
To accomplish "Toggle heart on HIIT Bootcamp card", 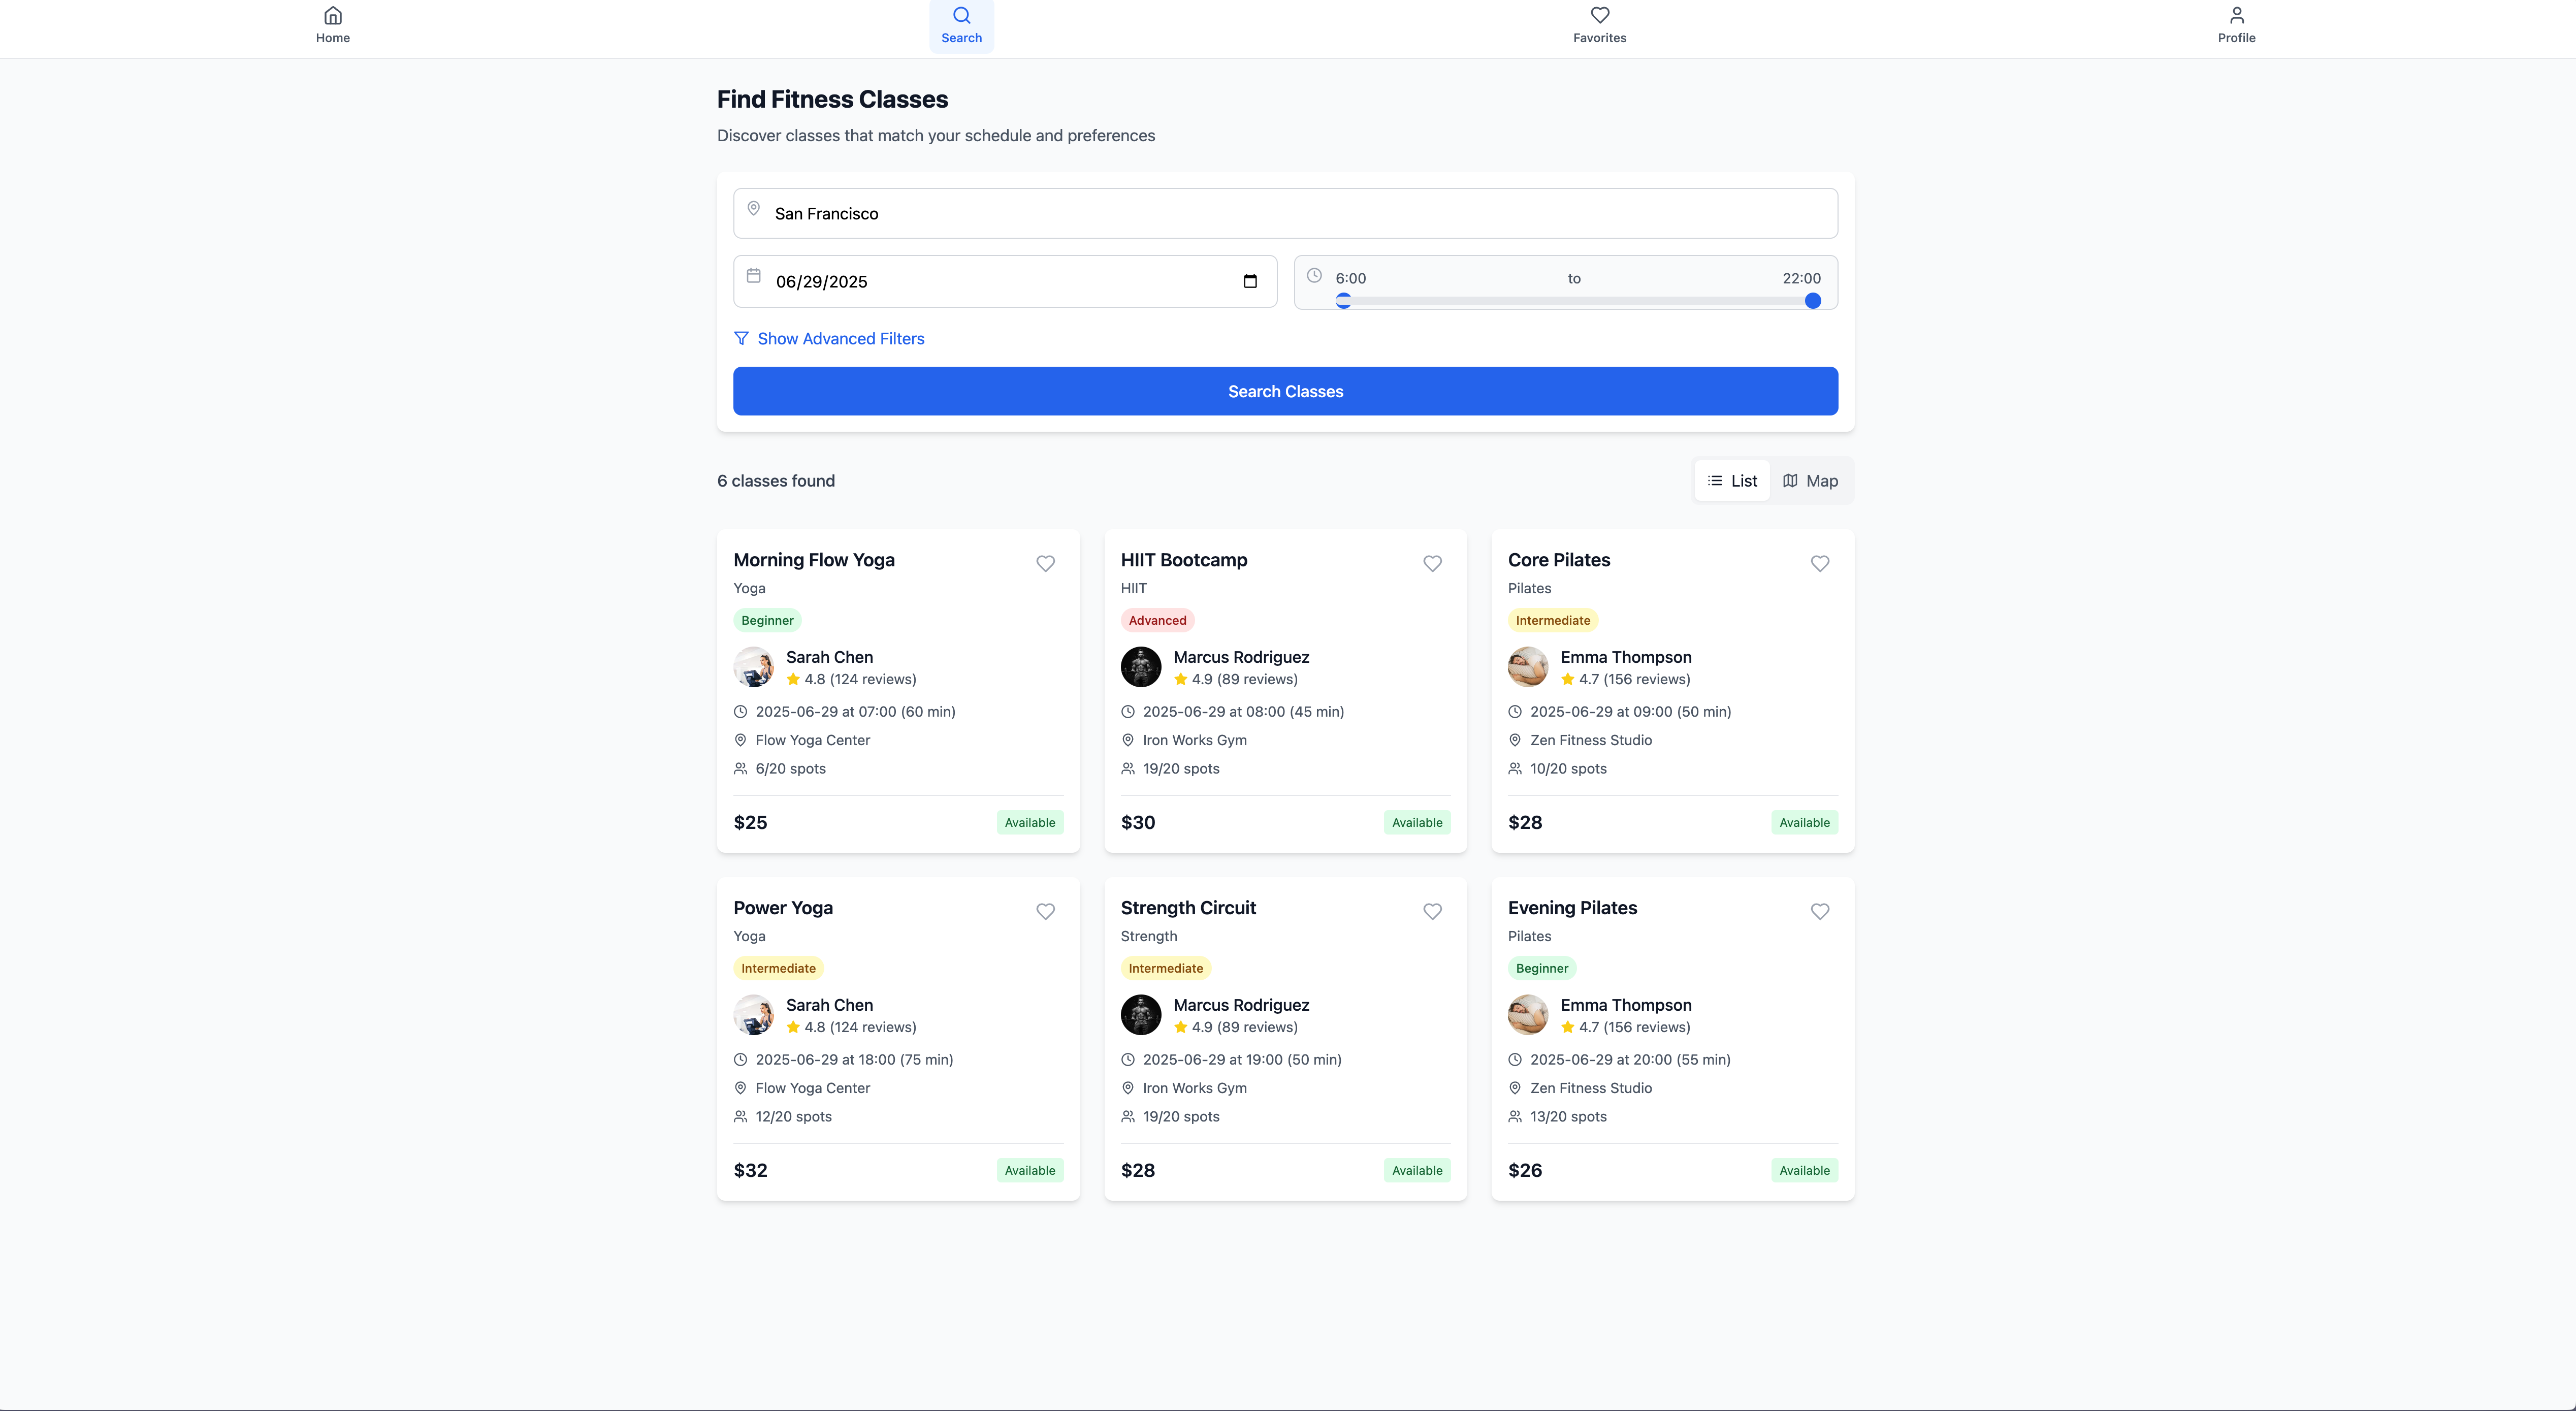I will tap(1432, 563).
